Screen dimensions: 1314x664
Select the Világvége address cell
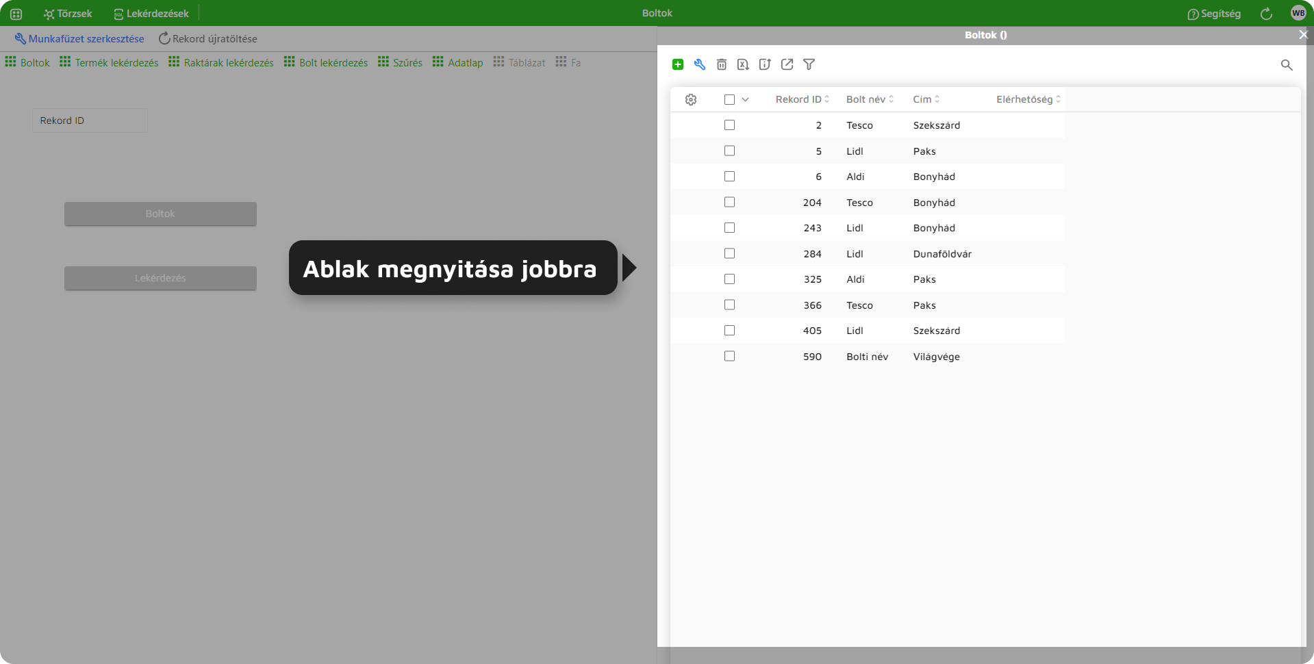coord(937,357)
